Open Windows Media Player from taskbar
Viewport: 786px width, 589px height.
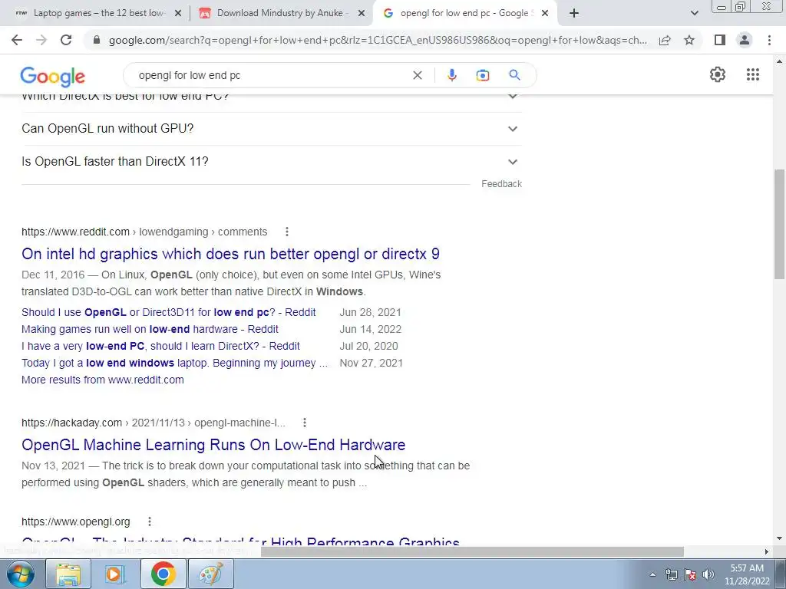pos(115,574)
